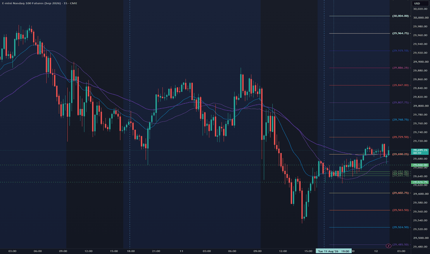Select the date label 11 on the time axis
This screenshot has height=254, width=430.
click(x=181, y=251)
